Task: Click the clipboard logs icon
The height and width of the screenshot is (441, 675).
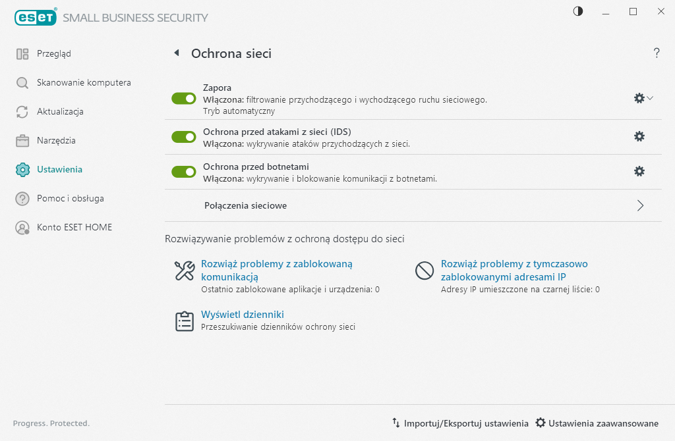Action: coord(184,321)
